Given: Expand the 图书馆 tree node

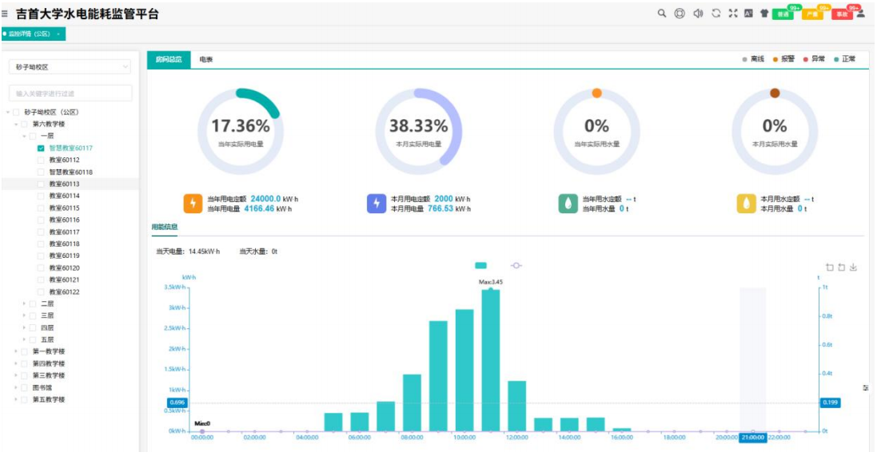Looking at the screenshot, I should (x=16, y=387).
